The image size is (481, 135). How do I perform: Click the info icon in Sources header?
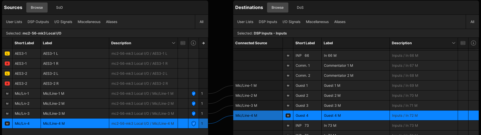click(x=193, y=43)
